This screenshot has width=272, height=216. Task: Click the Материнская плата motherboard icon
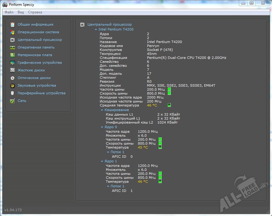click(x=13, y=55)
